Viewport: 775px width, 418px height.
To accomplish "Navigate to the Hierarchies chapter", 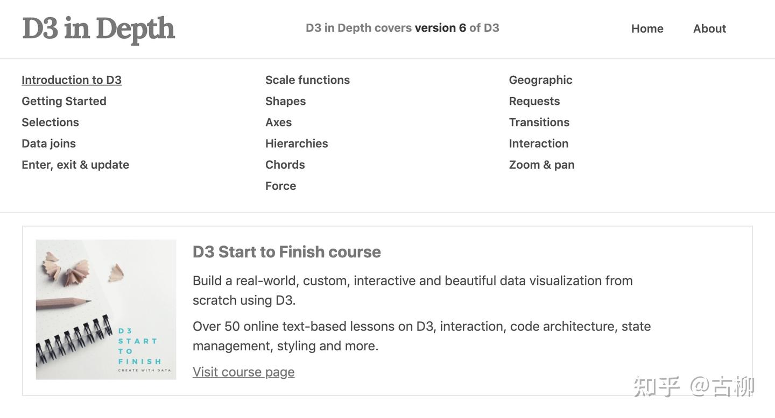I will pyautogui.click(x=297, y=143).
